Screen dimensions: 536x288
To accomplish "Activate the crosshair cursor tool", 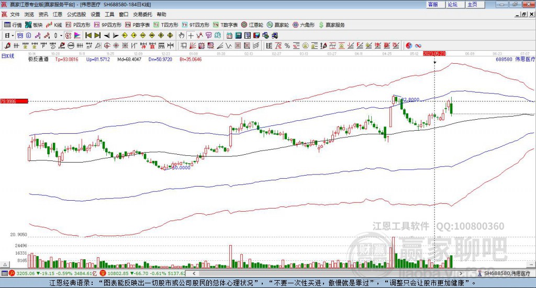I will coord(191,36).
